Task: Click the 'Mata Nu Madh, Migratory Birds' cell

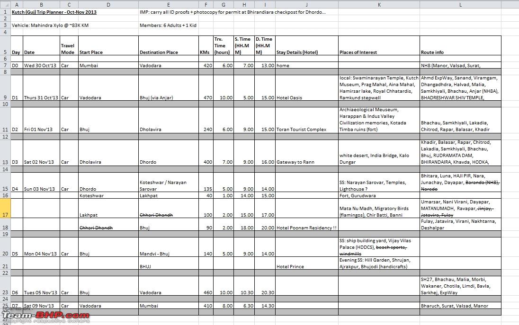Action: 379,208
